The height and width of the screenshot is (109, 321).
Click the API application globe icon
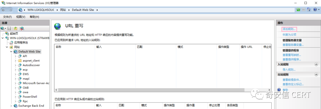pyautogui.click(x=20, y=56)
